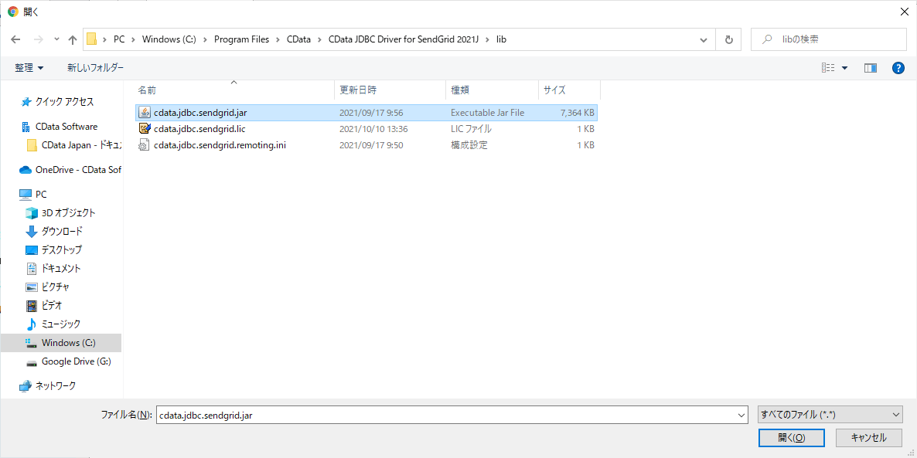Viewport: 917px width, 458px height.
Task: Click the libの検索 search box
Action: (829, 39)
